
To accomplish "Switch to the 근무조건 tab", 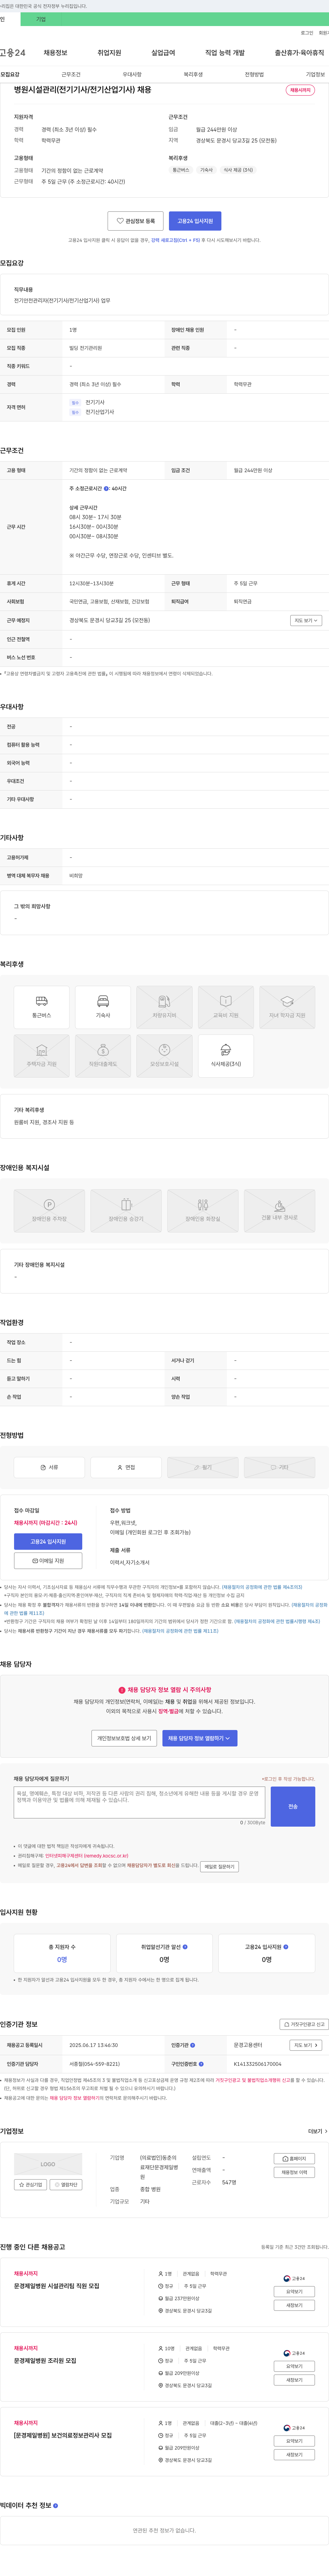I will click(x=71, y=74).
